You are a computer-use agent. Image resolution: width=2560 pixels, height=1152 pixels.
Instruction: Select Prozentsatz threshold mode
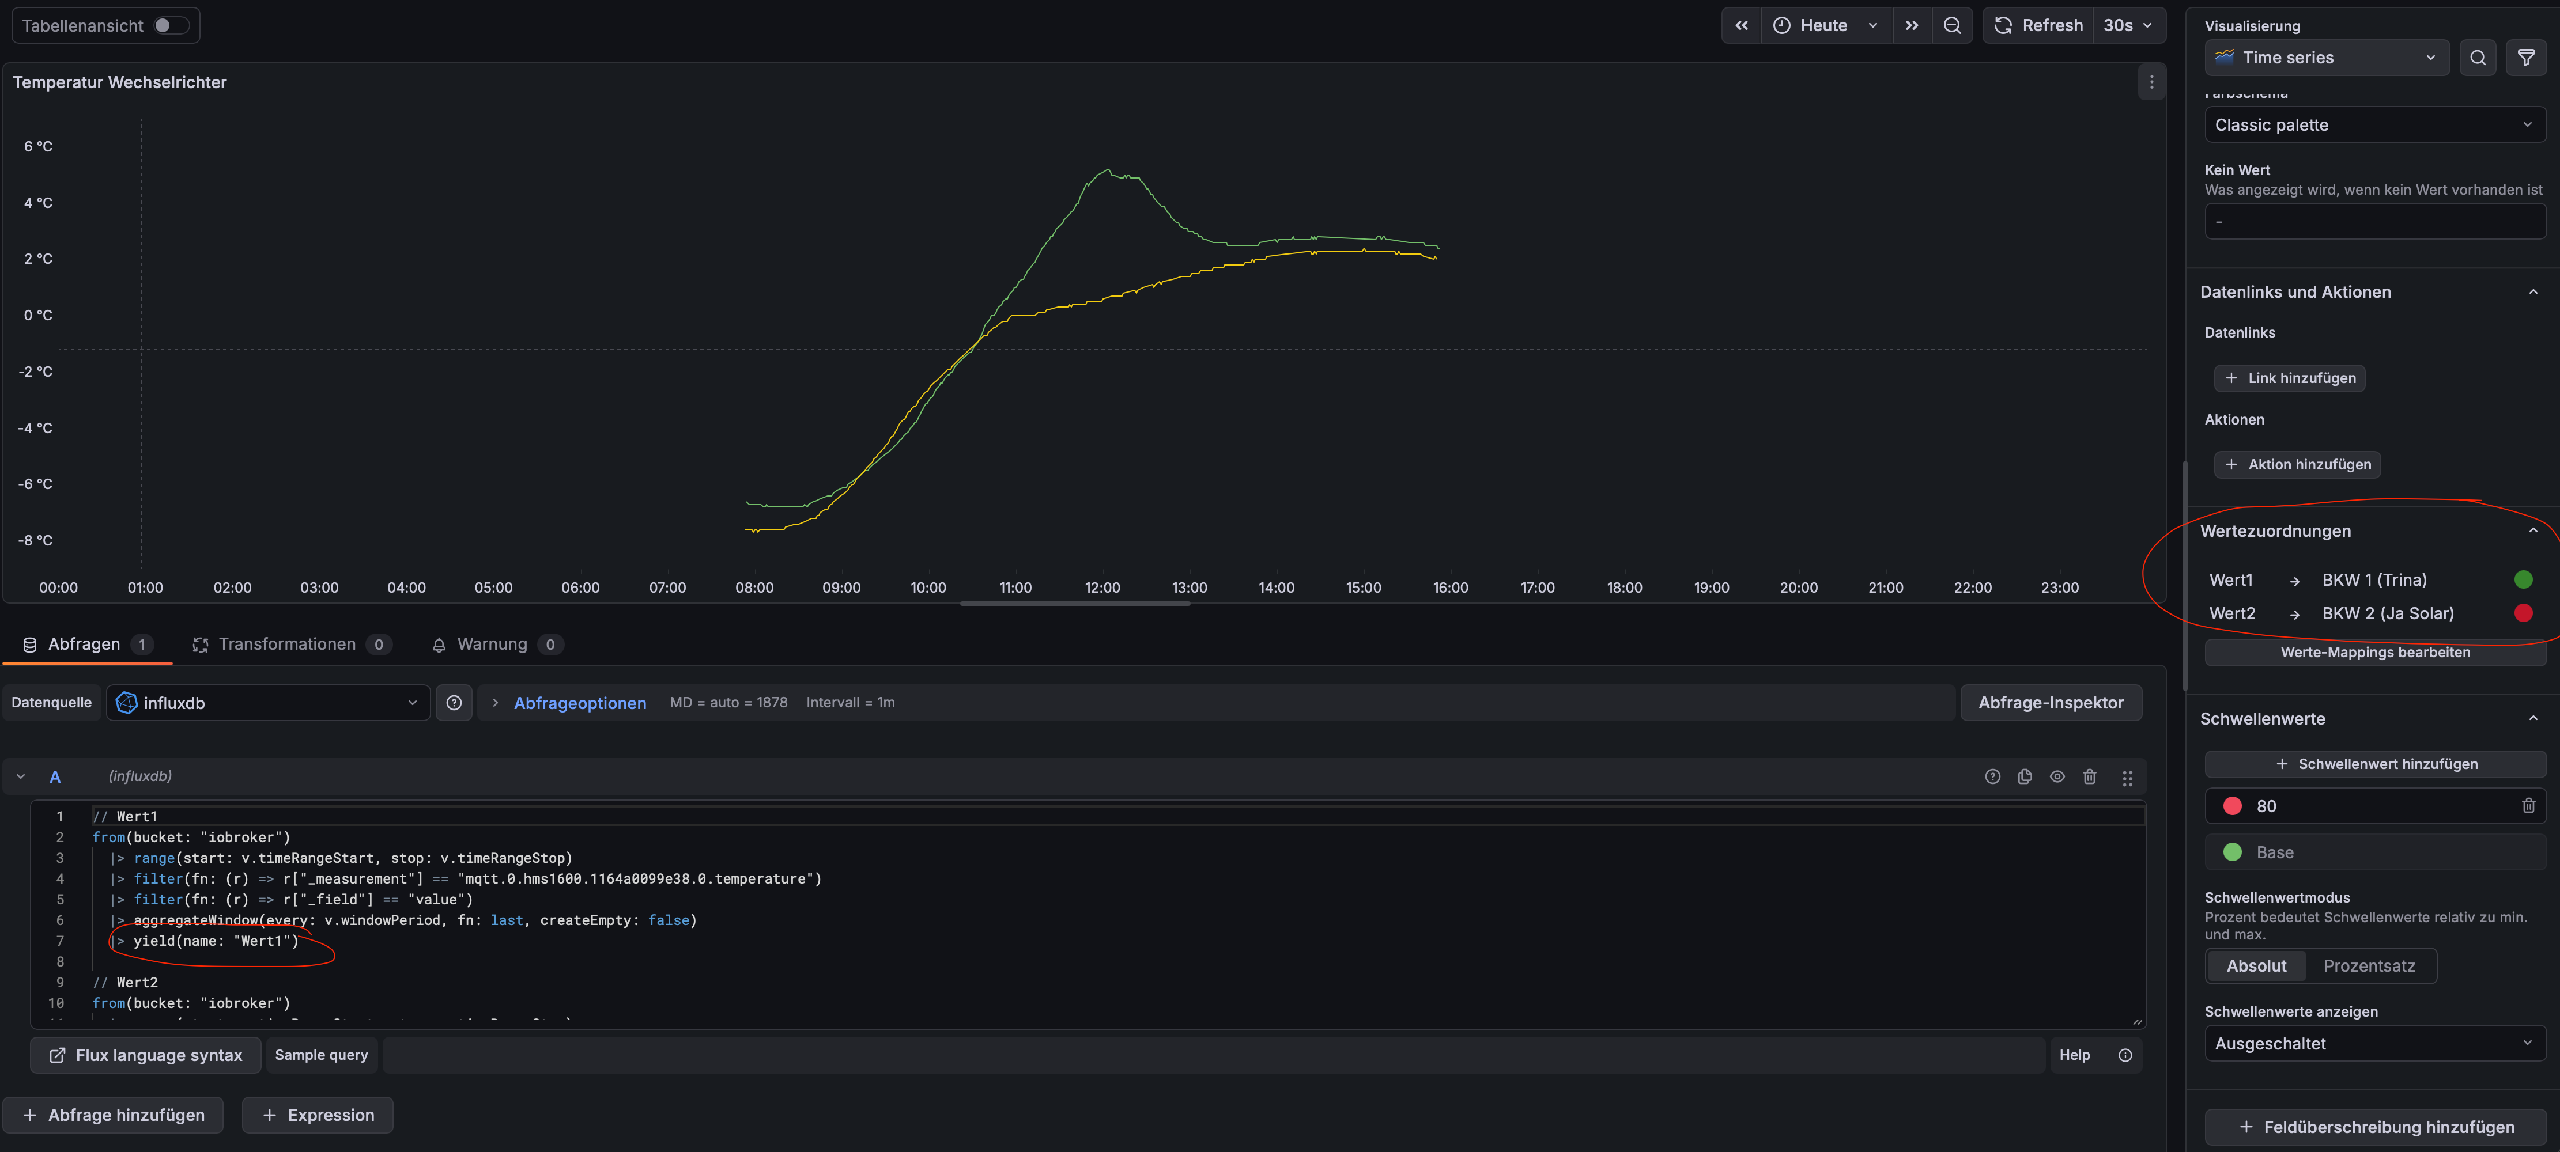click(2368, 965)
